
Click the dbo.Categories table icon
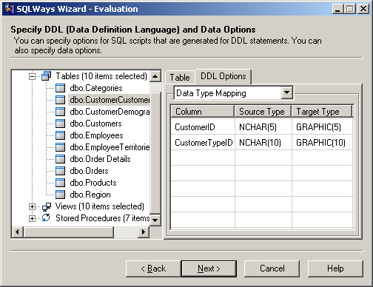[60, 88]
